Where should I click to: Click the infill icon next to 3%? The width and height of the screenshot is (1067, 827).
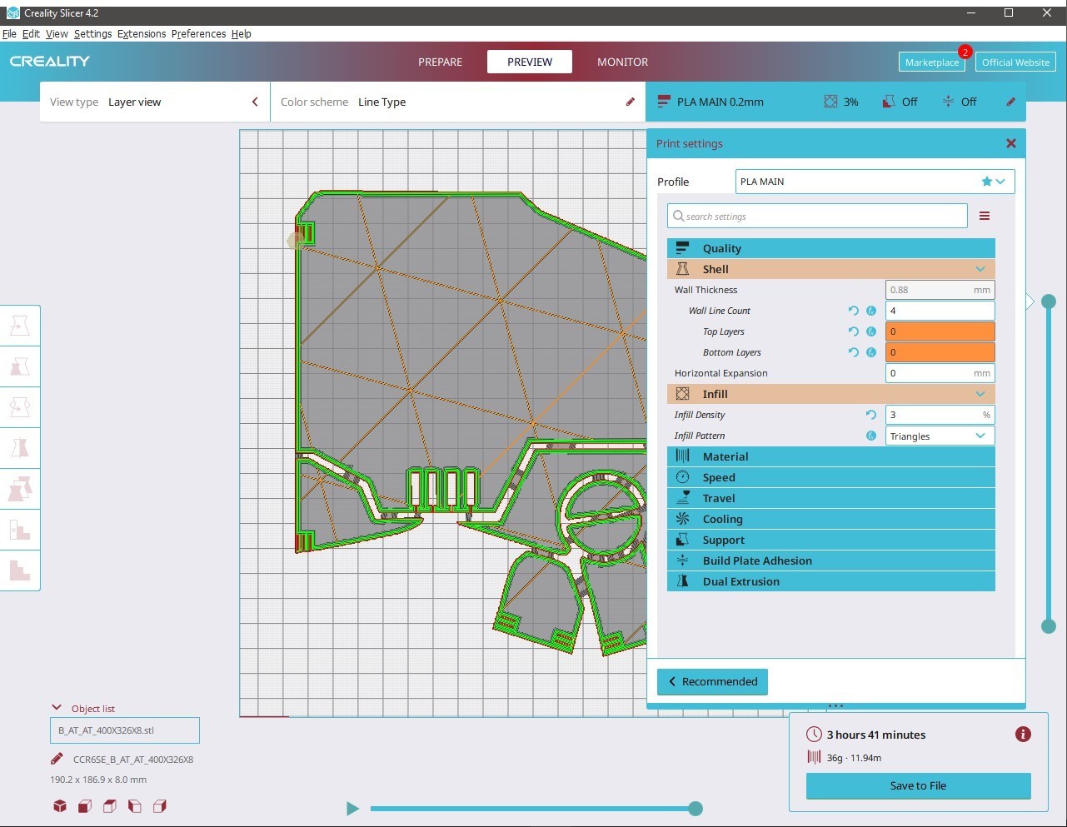(x=830, y=102)
